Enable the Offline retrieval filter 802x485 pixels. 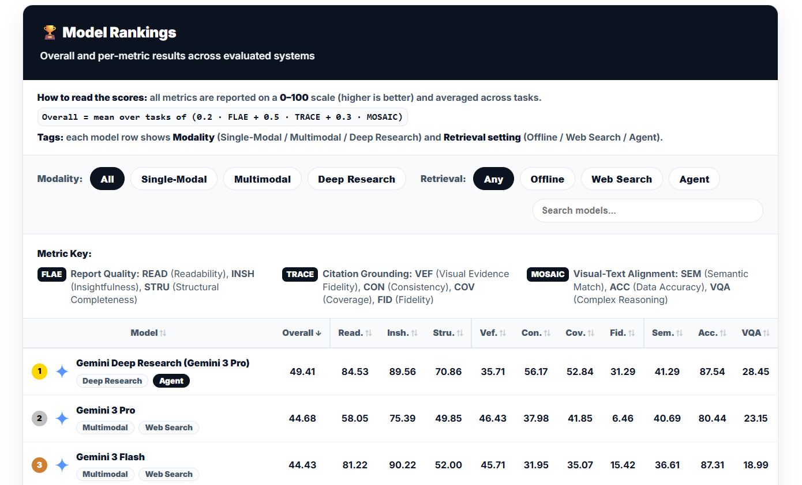(x=547, y=179)
